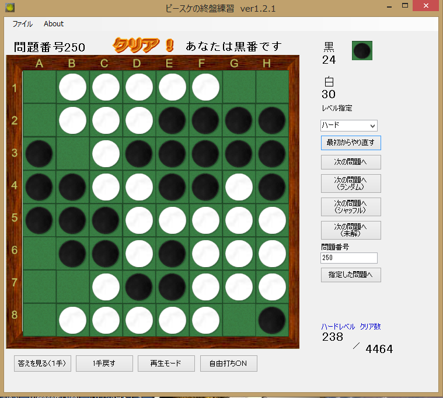The height and width of the screenshot is (398, 443).
Task: Click the application icon in title bar
Action: [10, 8]
